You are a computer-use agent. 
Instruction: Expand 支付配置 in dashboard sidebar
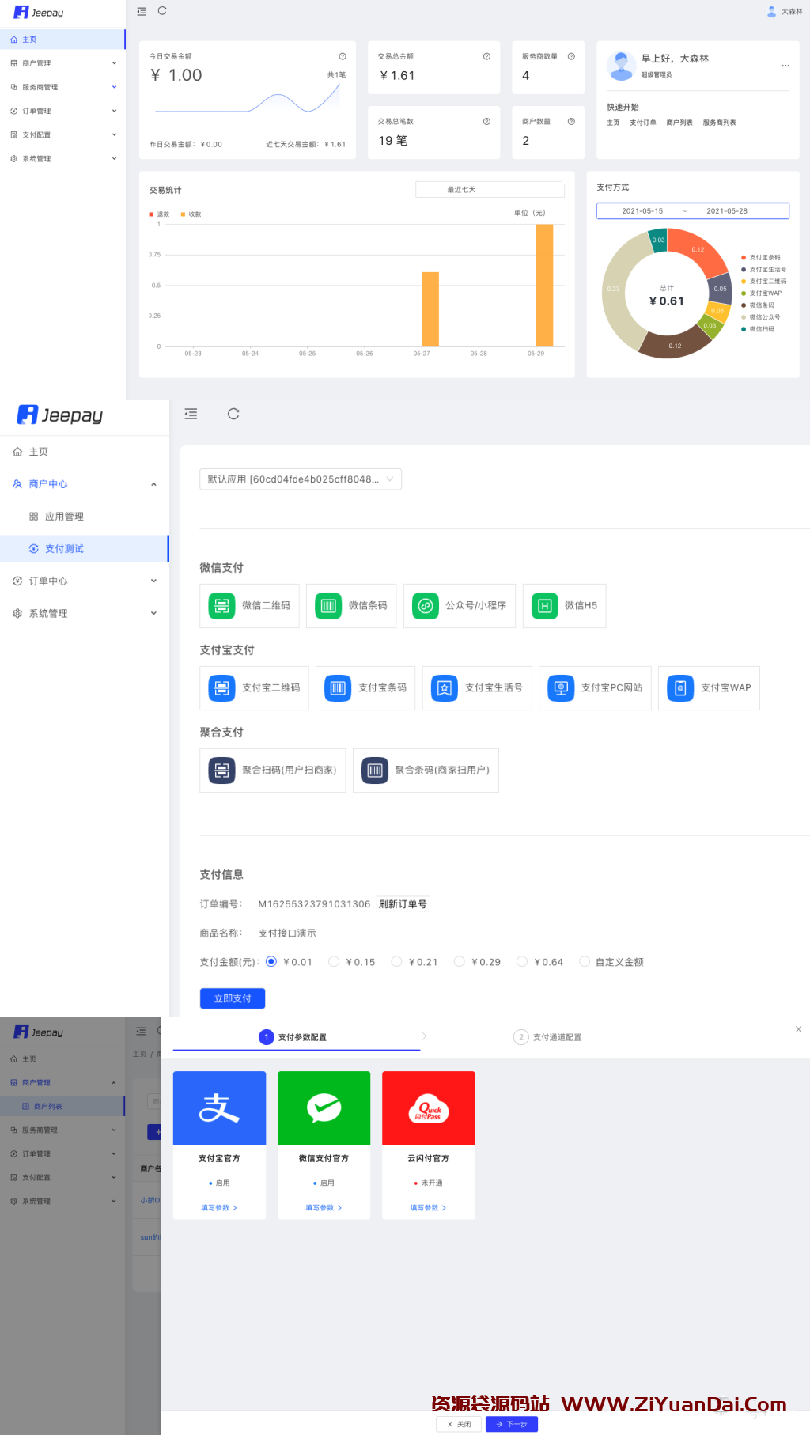click(x=62, y=134)
